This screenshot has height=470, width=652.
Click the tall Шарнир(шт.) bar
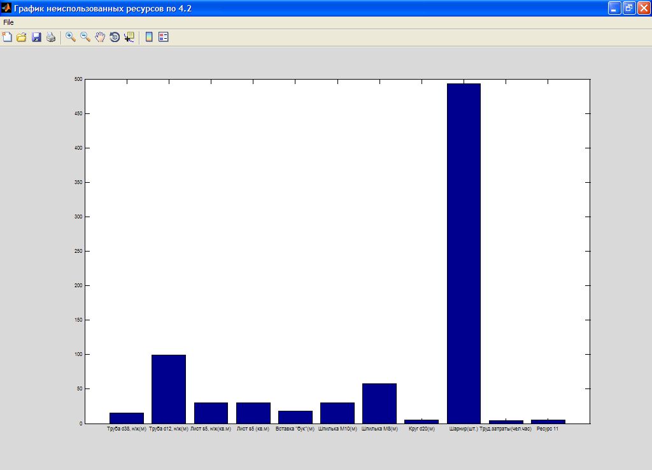(x=464, y=255)
